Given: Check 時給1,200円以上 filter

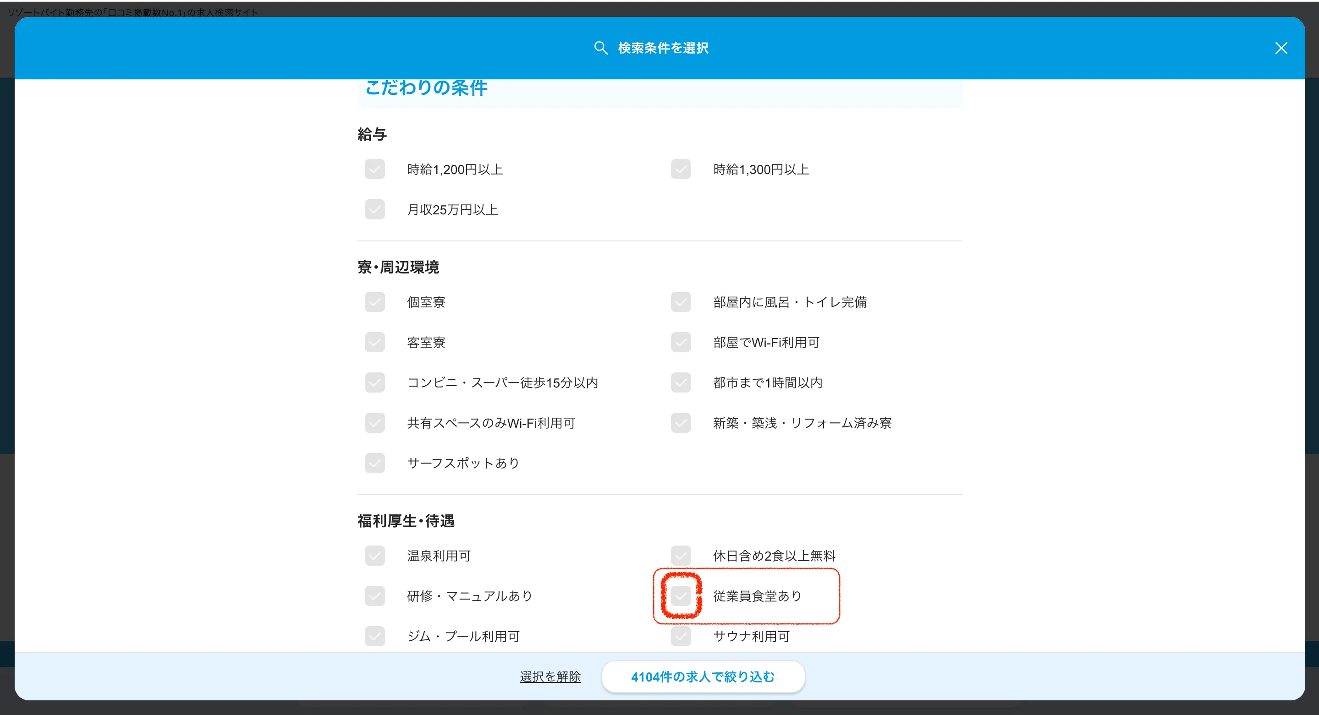Looking at the screenshot, I should point(374,169).
